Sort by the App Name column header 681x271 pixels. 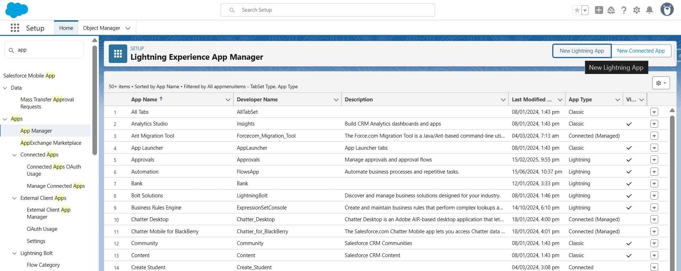tap(144, 100)
